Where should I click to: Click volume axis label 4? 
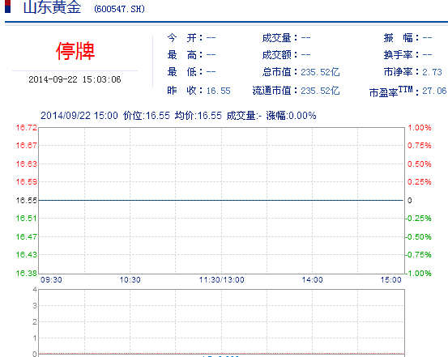pyautogui.click(x=35, y=290)
